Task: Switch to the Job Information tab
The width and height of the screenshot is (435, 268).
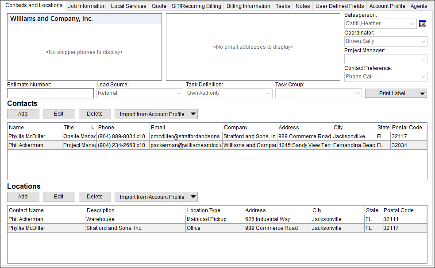Action: [x=87, y=6]
